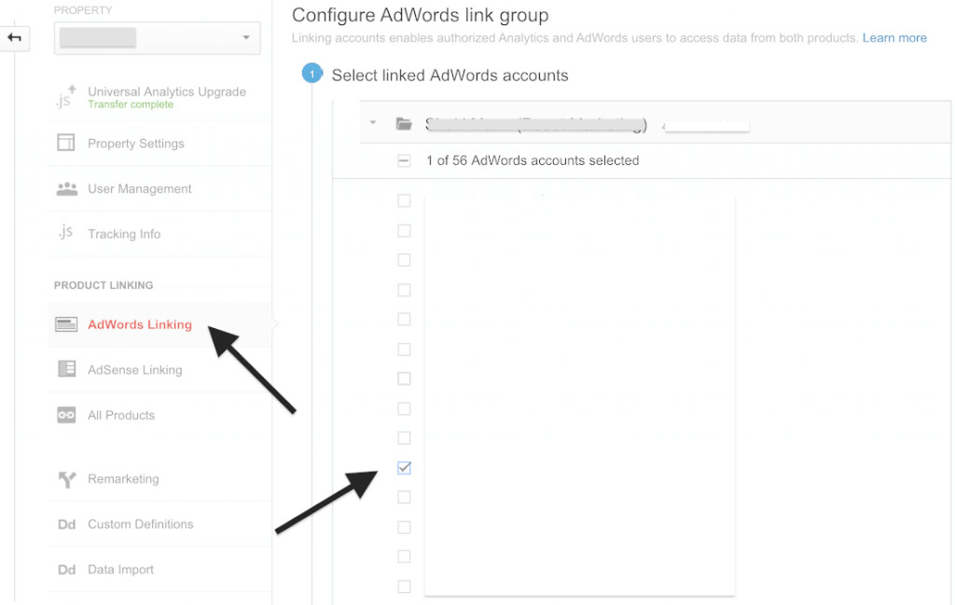The image size is (955, 605).
Task: Collapse the AdWords account group arrow
Action: coord(373,123)
